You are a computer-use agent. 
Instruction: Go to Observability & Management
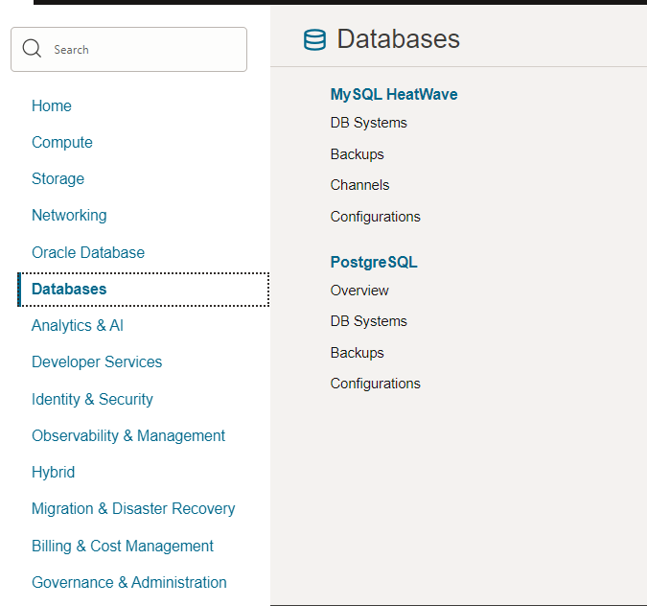[128, 435]
